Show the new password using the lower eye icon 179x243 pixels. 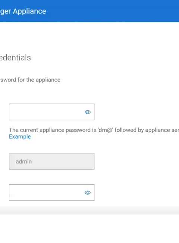[88, 193]
